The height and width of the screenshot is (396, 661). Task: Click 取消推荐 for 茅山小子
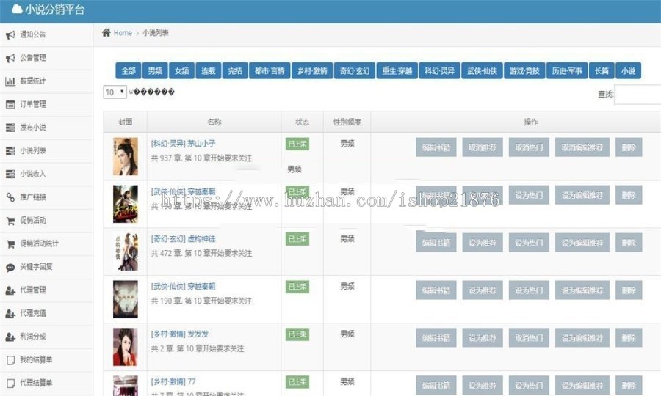(x=483, y=147)
